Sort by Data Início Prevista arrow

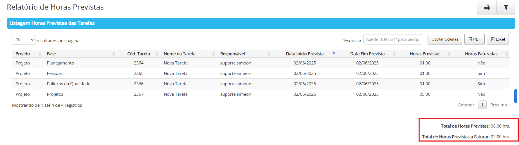click(334, 53)
